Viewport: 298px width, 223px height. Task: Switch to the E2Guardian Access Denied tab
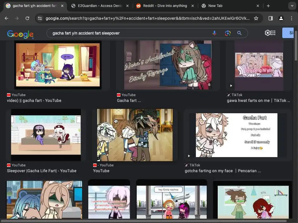point(100,6)
